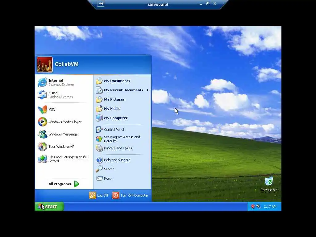Click the All Programs text label

pos(60,184)
